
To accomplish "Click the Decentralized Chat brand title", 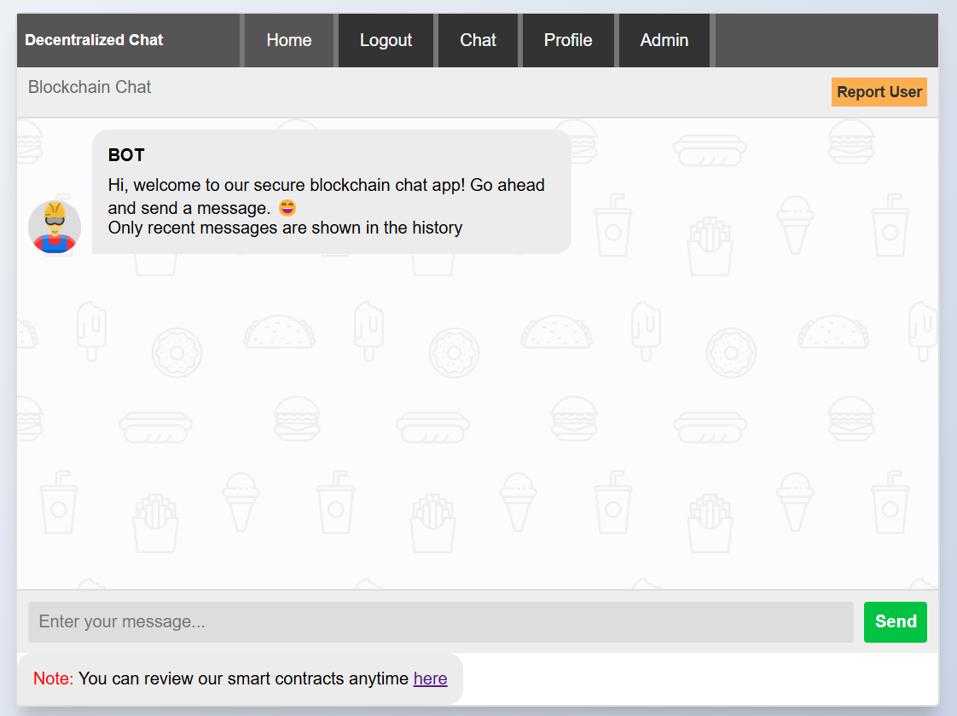I will pyautogui.click(x=95, y=40).
